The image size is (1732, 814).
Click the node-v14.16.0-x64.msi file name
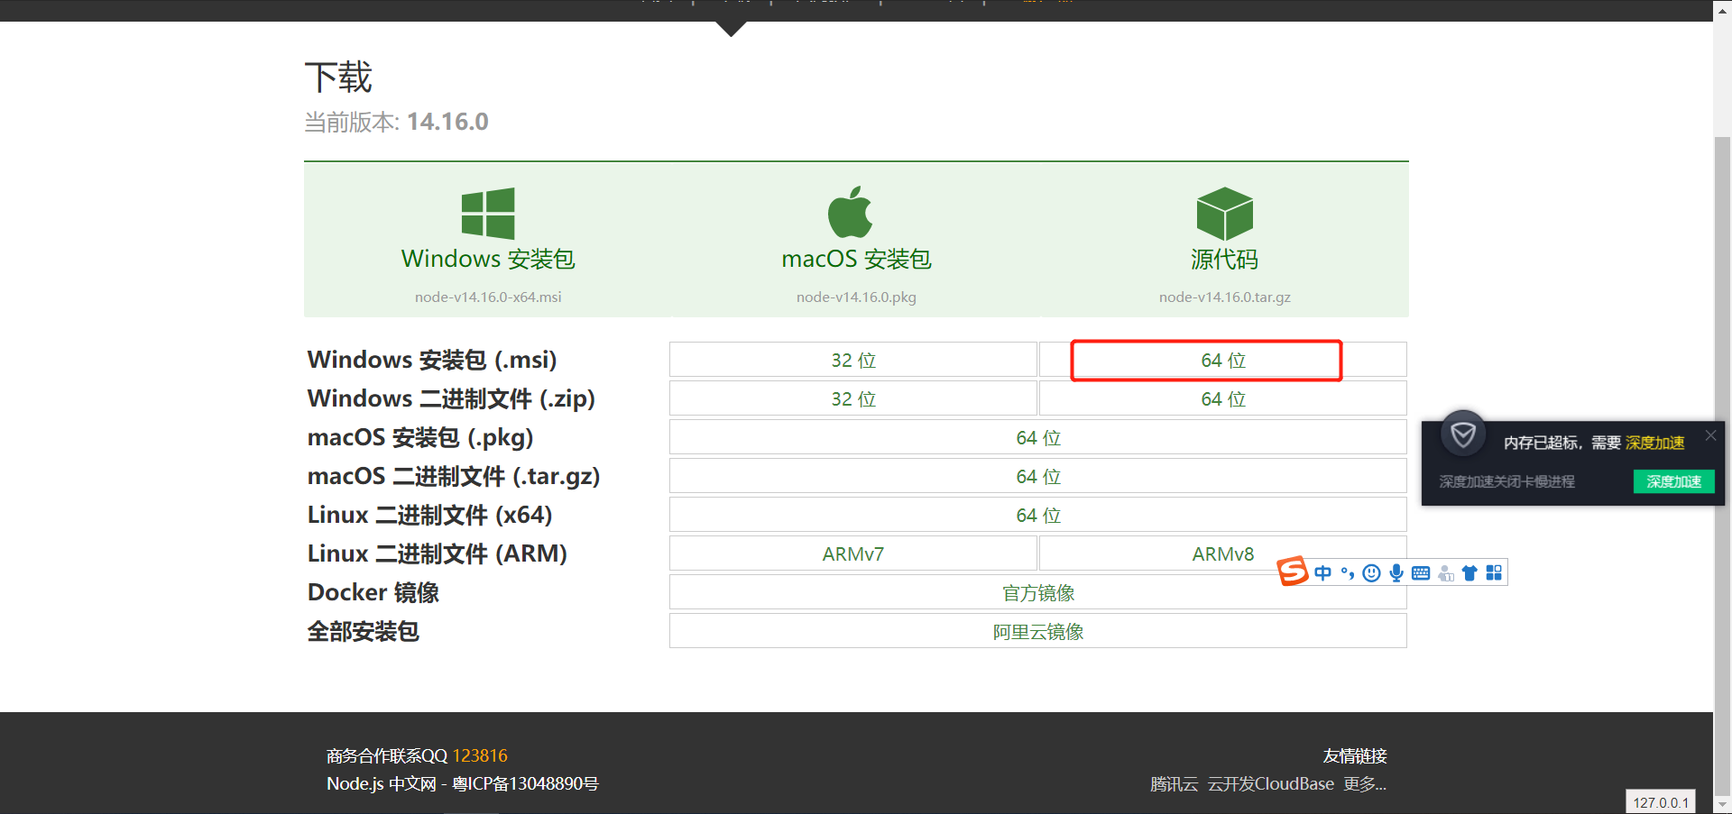click(x=488, y=297)
